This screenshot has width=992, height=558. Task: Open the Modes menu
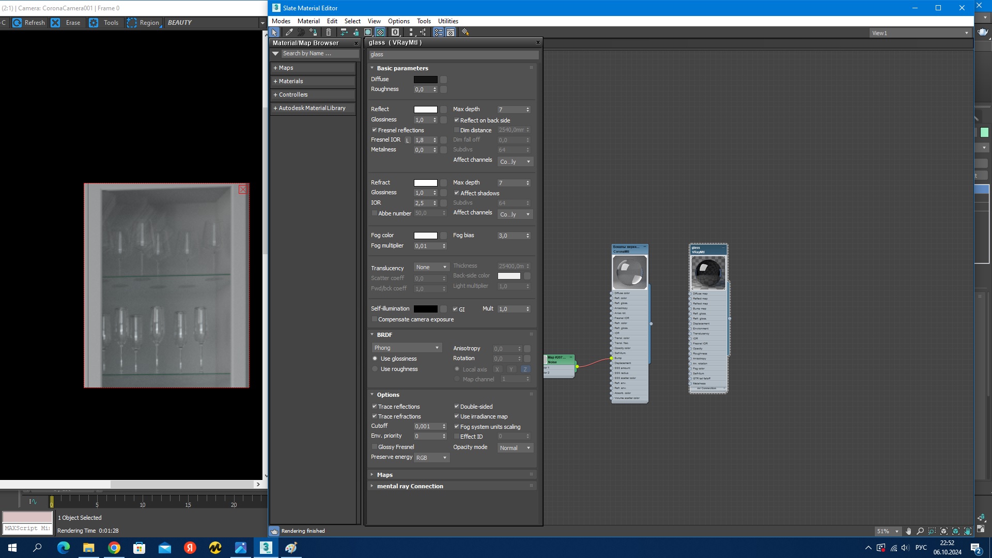281,21
